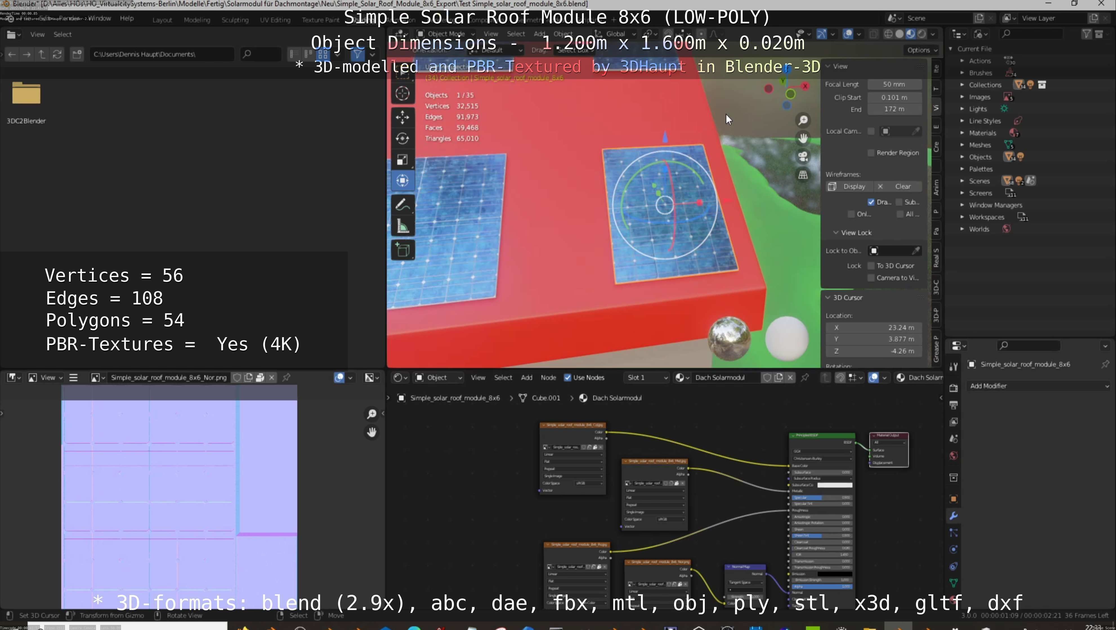This screenshot has height=630, width=1116.
Task: Pin the Dach Solarmodul node tree
Action: (805, 378)
